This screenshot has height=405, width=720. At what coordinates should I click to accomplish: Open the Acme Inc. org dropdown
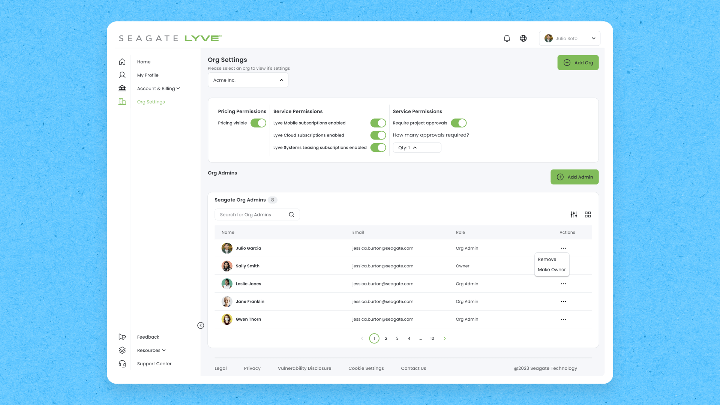(248, 80)
